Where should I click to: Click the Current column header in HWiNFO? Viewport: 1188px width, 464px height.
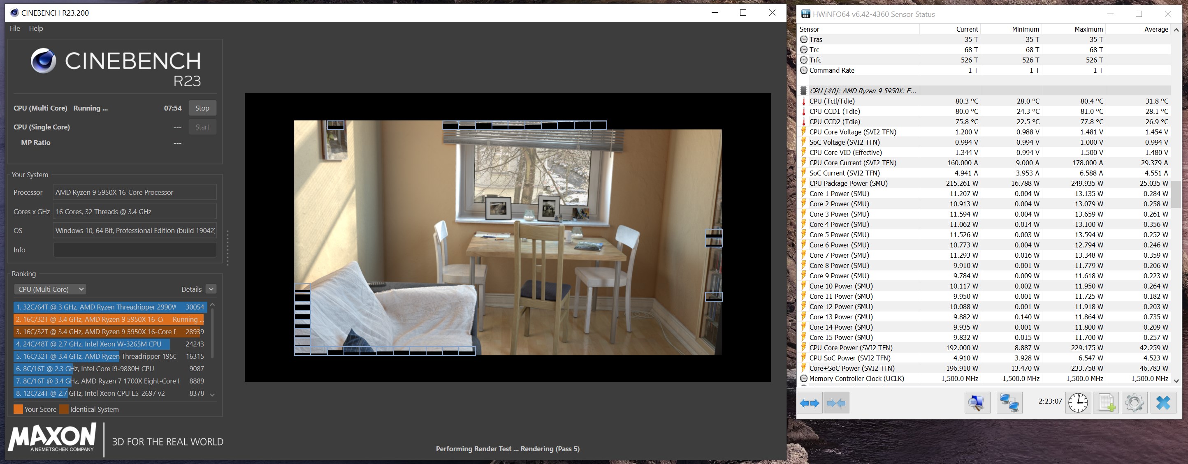(950, 29)
